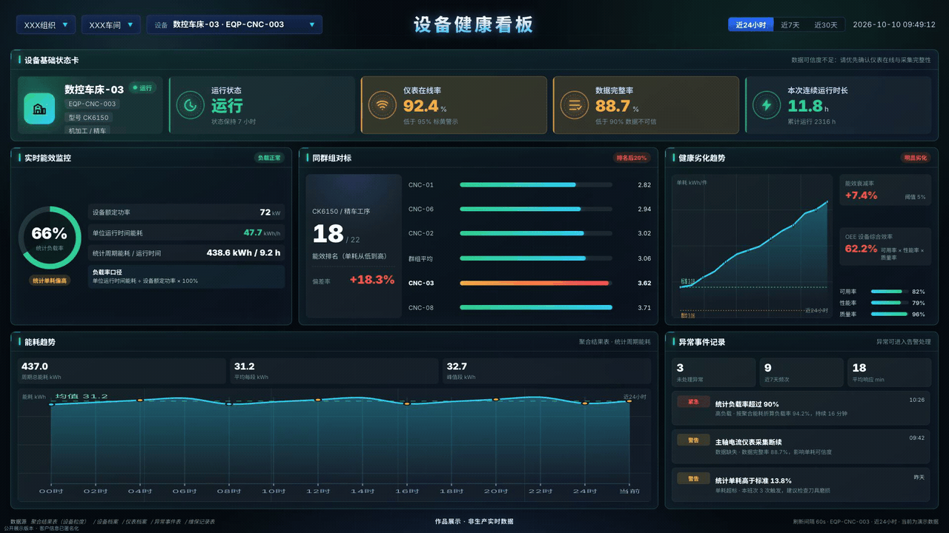The height and width of the screenshot is (533, 949).
Task: Open the XXX车间 dropdown
Action: point(111,25)
